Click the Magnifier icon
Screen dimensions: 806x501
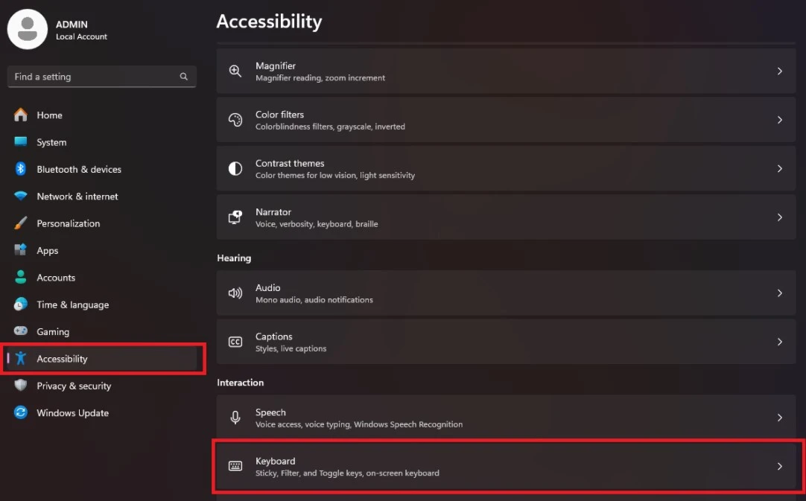click(235, 71)
